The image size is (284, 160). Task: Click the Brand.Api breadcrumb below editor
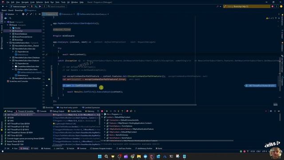pos(48,108)
